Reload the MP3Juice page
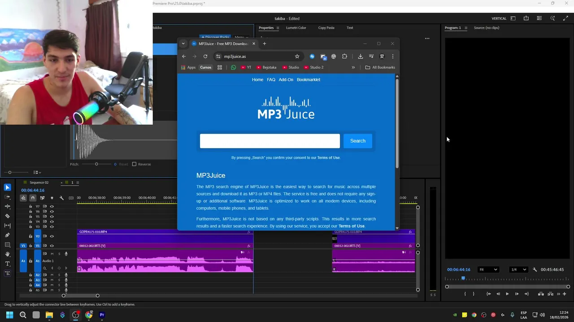 205,56
